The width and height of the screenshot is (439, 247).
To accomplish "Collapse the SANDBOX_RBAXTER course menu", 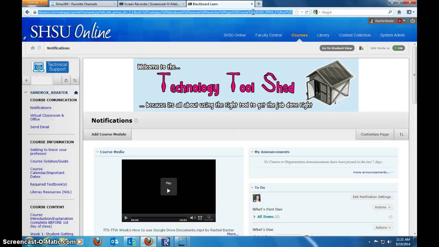I will (x=26, y=93).
